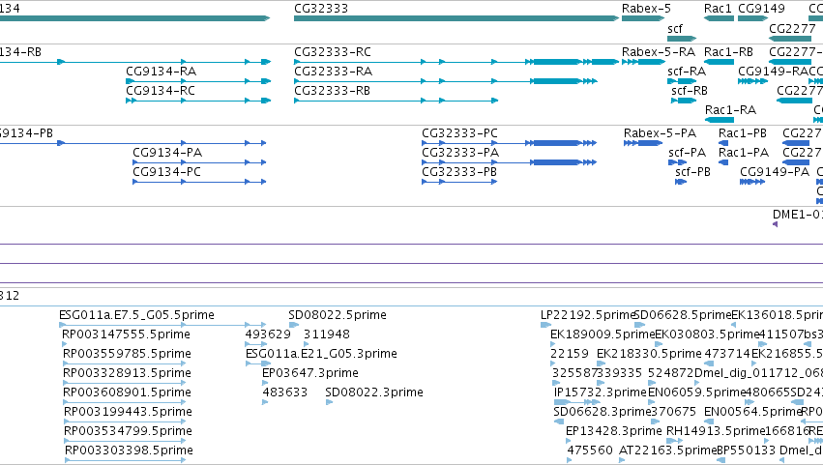823x465 pixels.
Task: Click the Rabex-5 gene label
Action: pos(646,9)
